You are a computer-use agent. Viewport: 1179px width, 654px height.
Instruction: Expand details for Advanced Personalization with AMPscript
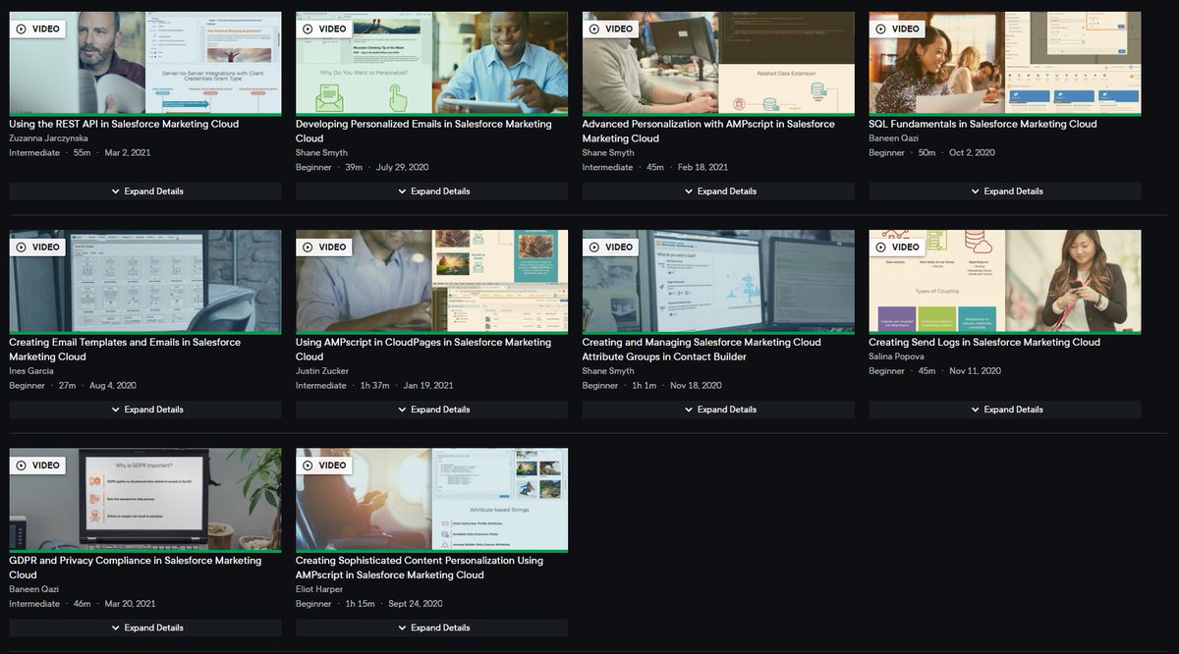(718, 191)
